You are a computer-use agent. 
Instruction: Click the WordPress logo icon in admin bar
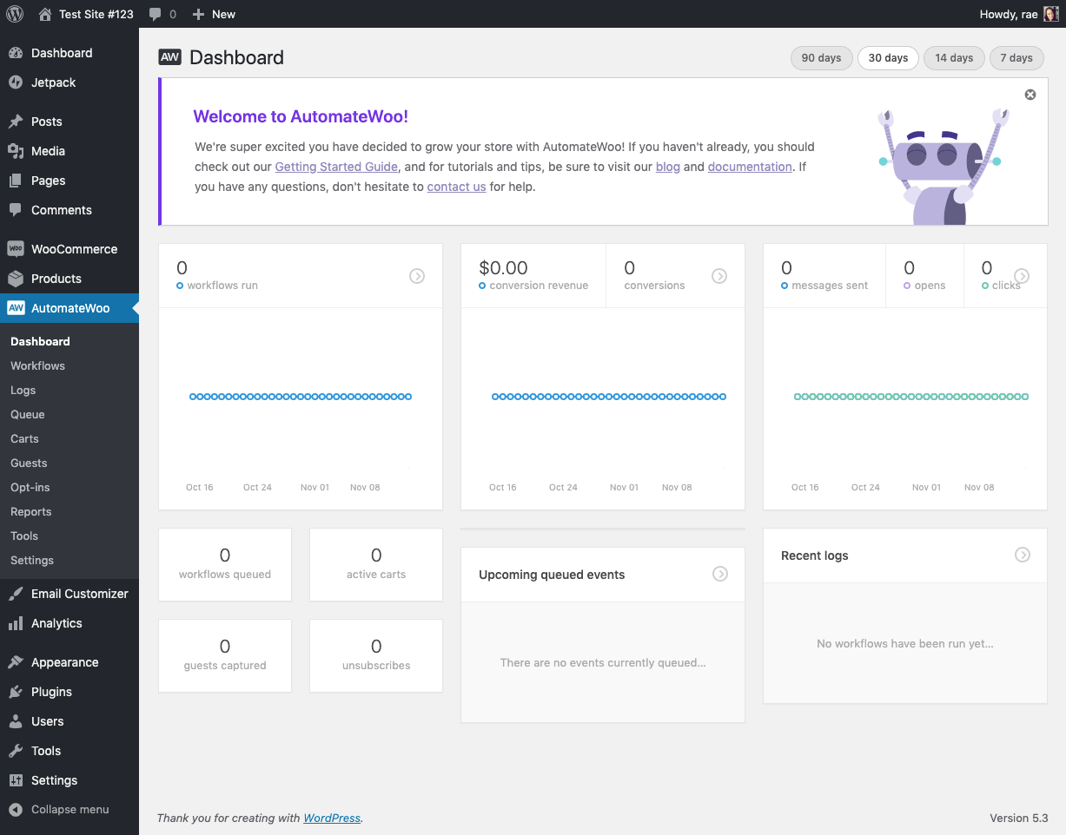coord(15,14)
